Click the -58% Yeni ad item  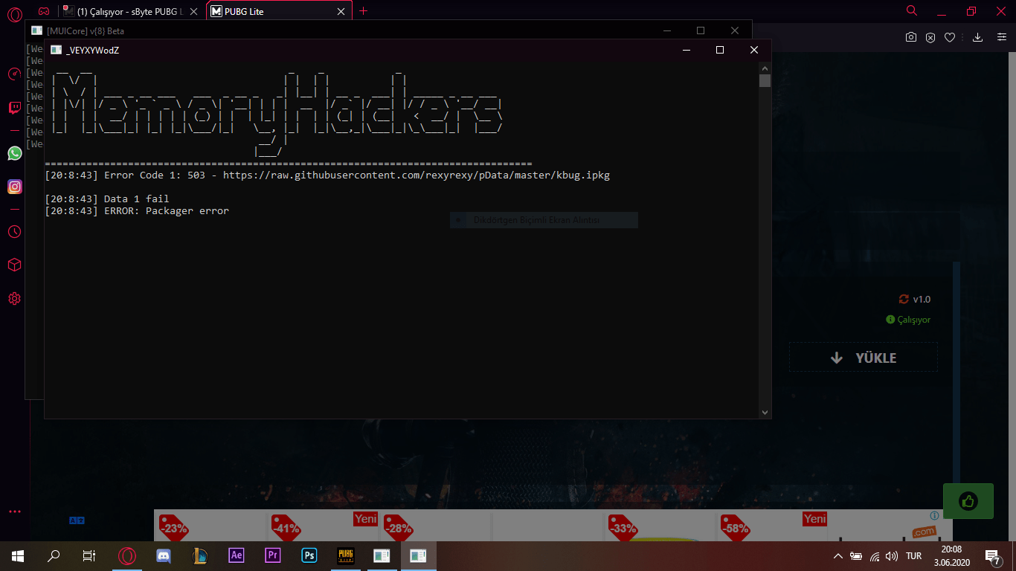pos(772,526)
